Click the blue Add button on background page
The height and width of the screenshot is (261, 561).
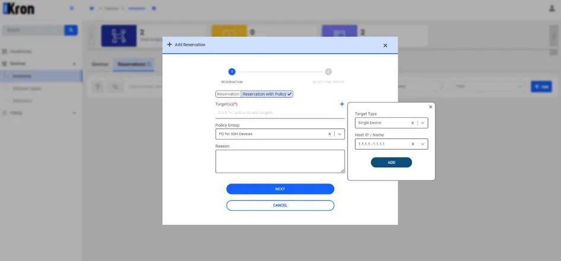(541, 86)
